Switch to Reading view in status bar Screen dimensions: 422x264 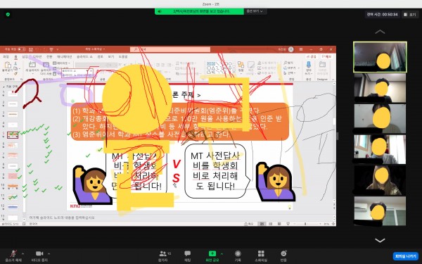coord(279,224)
